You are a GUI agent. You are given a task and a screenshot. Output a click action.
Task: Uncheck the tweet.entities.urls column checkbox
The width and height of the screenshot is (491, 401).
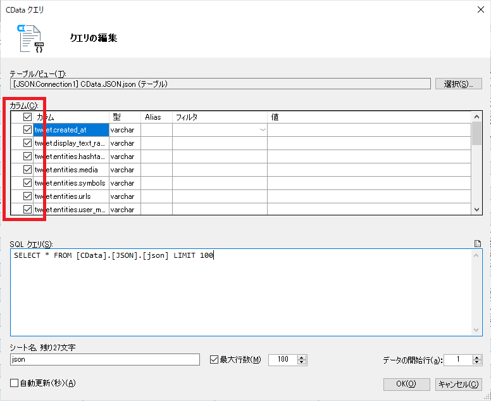pos(27,196)
